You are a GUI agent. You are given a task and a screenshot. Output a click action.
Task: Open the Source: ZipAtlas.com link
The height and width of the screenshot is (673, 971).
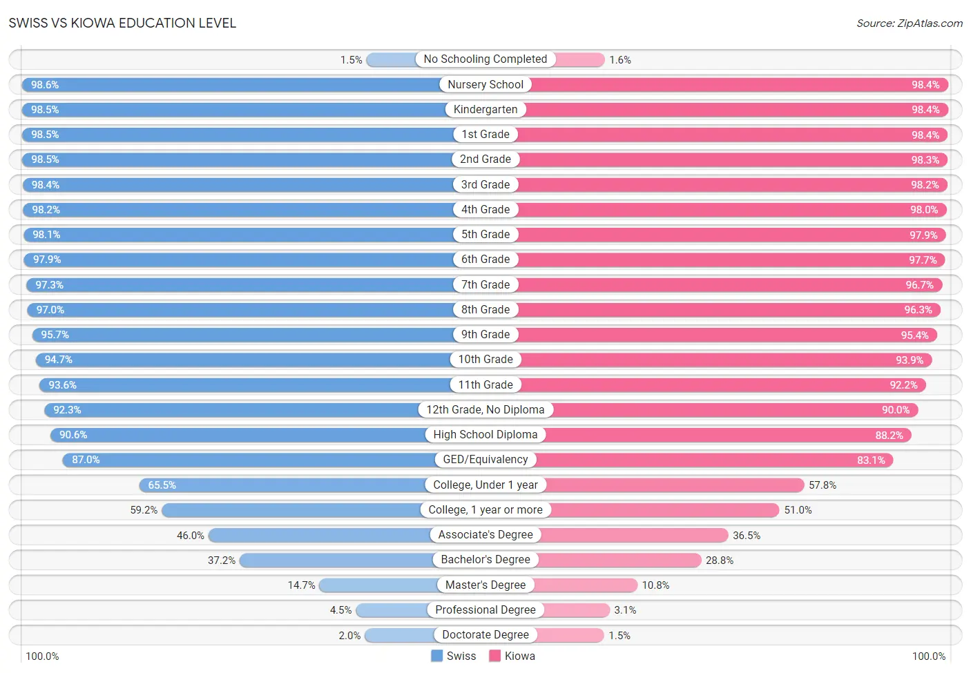click(x=910, y=23)
